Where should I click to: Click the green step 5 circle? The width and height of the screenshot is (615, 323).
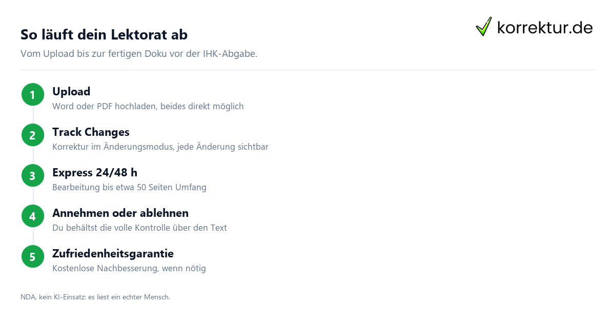pos(33,257)
